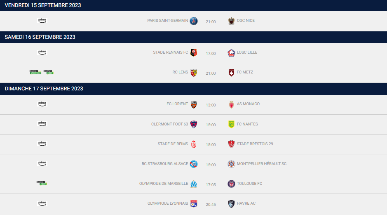
Task: Click the Paris Saint-Germain club crest
Action: tap(194, 21)
